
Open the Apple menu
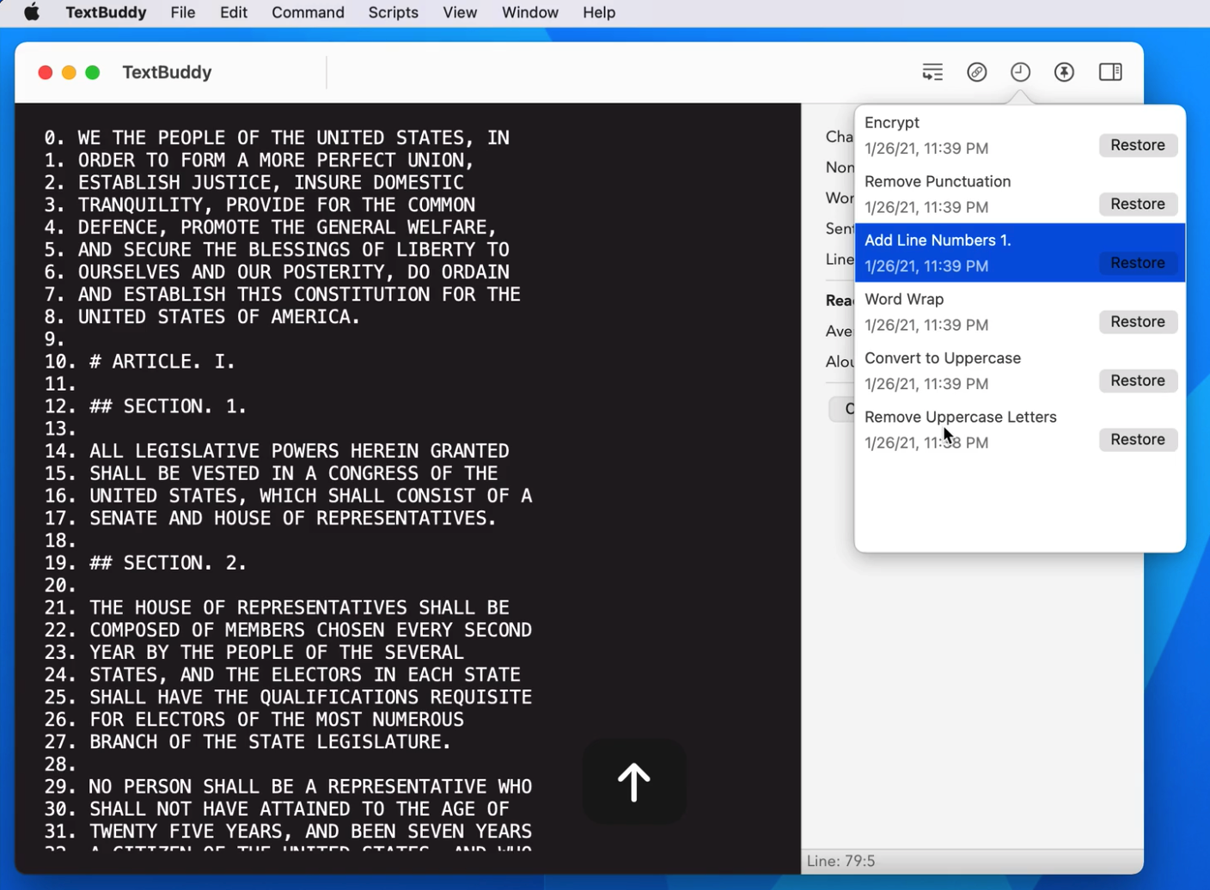(x=31, y=12)
